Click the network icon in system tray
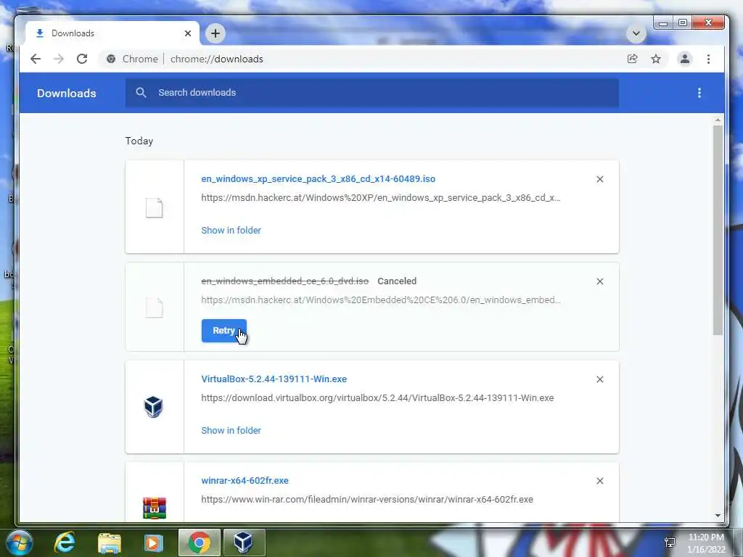 670,542
